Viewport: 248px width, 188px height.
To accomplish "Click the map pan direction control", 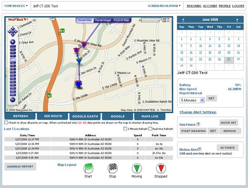I will coord(12,31).
